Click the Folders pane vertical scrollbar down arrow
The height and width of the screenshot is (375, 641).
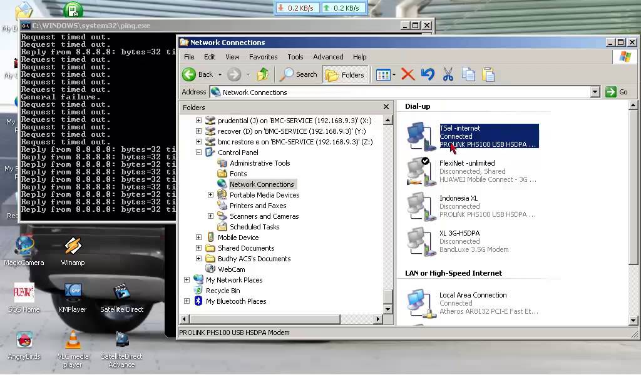(x=387, y=309)
